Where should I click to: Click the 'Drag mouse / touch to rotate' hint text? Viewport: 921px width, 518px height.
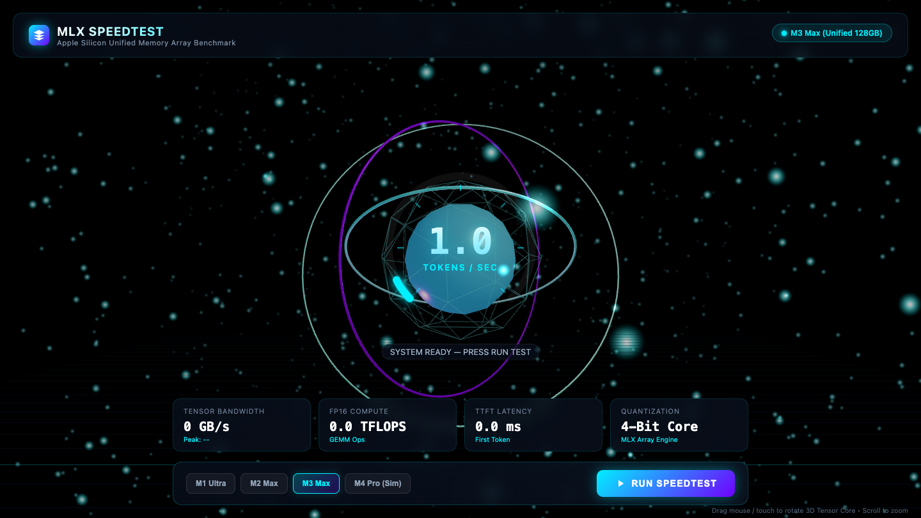coord(810,511)
